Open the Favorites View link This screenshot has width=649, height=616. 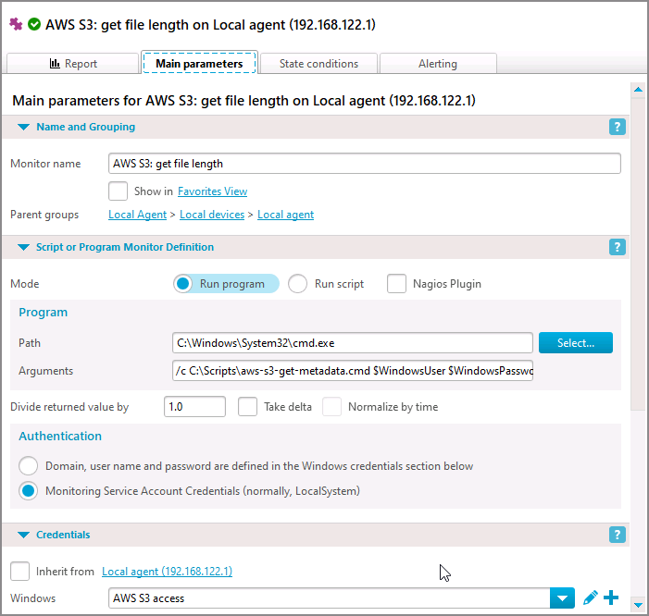pos(212,191)
